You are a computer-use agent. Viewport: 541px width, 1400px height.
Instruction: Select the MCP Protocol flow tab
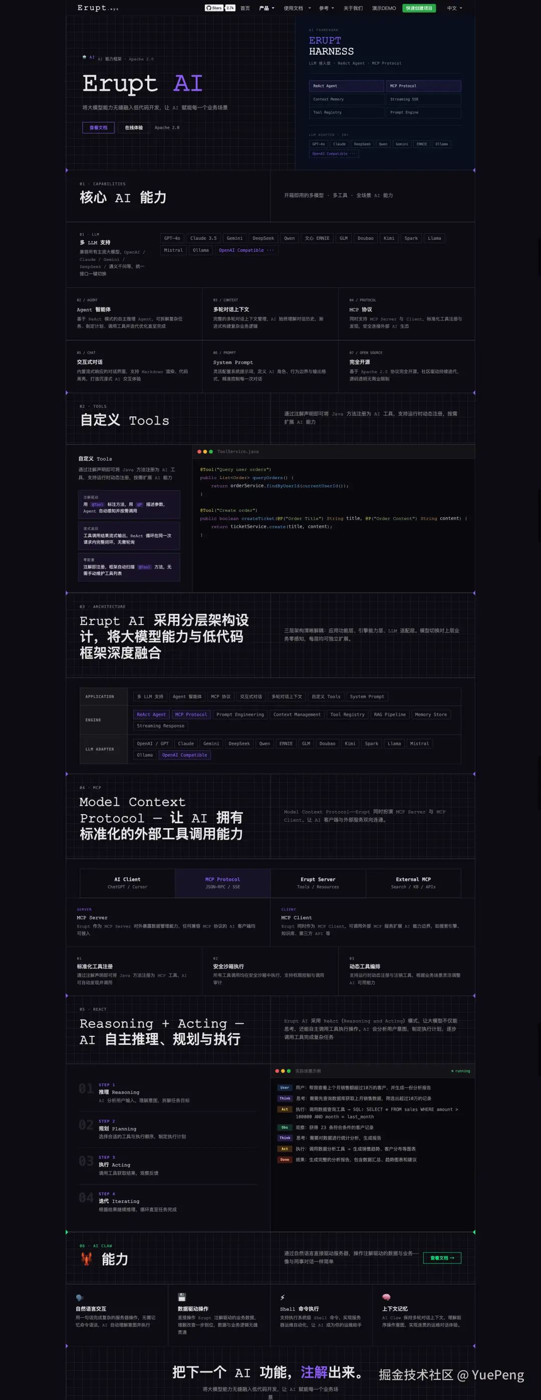pos(222,883)
